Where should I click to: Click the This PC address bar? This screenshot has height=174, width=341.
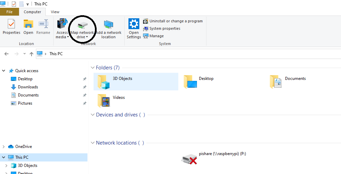169,54
